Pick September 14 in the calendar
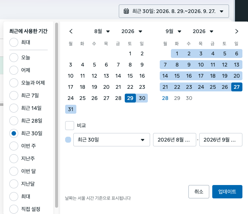The image size is (248, 214). pos(165,76)
